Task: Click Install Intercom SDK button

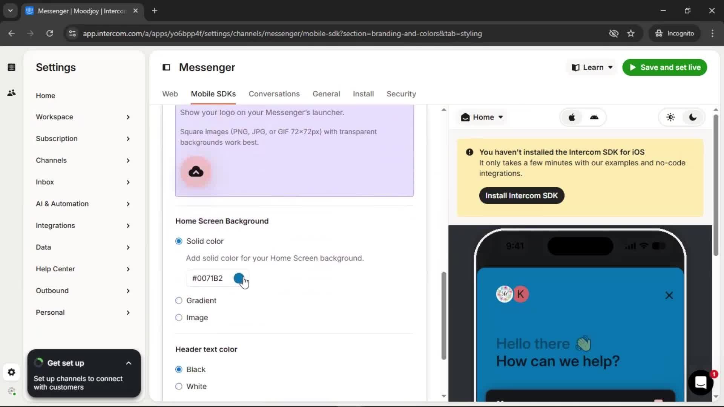Action: pos(522,196)
